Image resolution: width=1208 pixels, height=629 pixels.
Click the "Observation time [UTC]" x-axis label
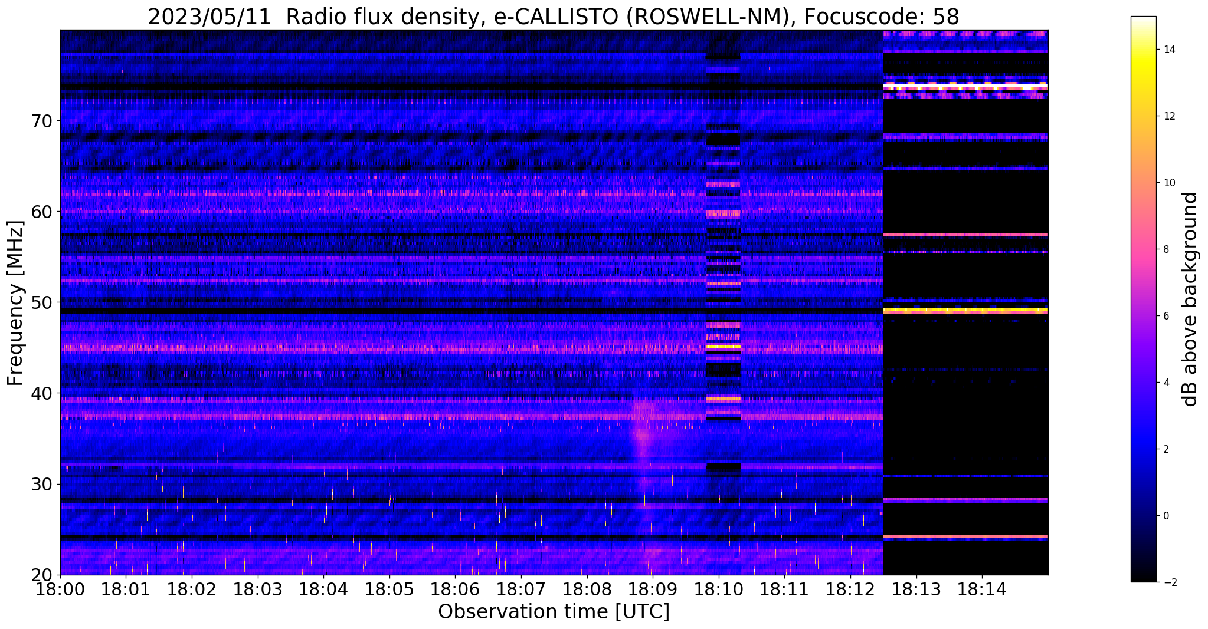click(x=554, y=612)
